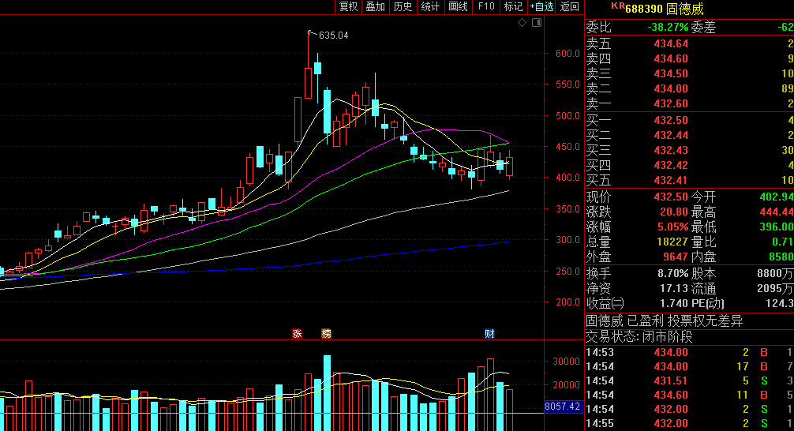This screenshot has width=794, height=431.
Task: Add stock to watchlist with +自选
Action: (x=541, y=7)
